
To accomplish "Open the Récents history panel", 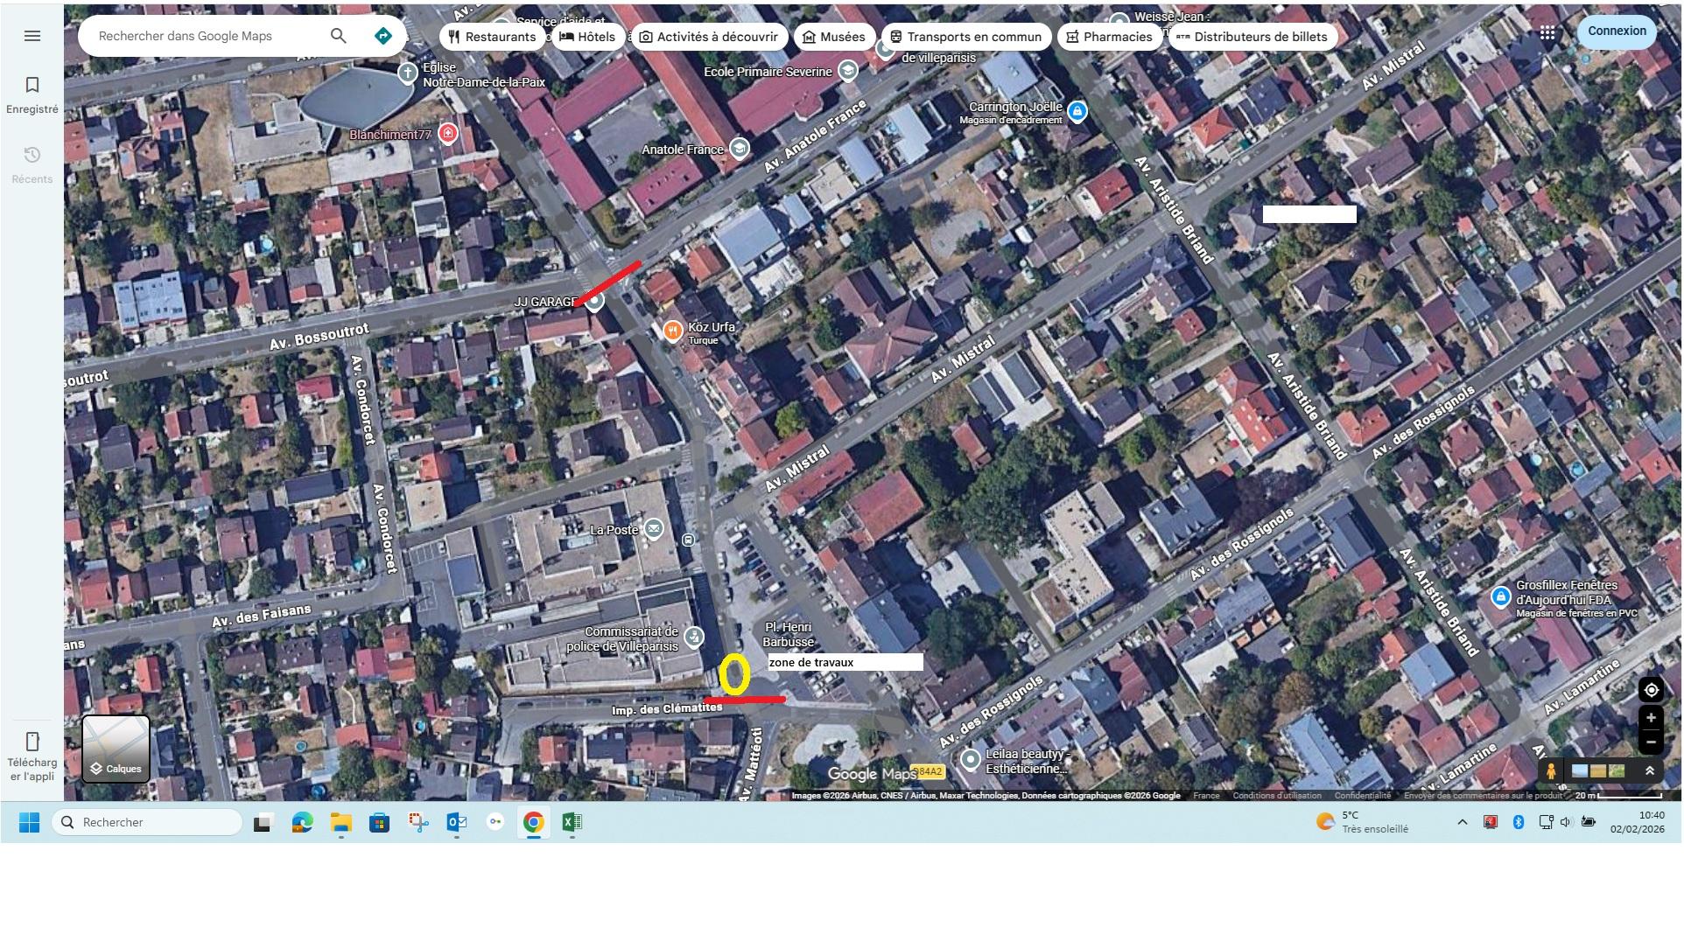I will click(x=32, y=164).
